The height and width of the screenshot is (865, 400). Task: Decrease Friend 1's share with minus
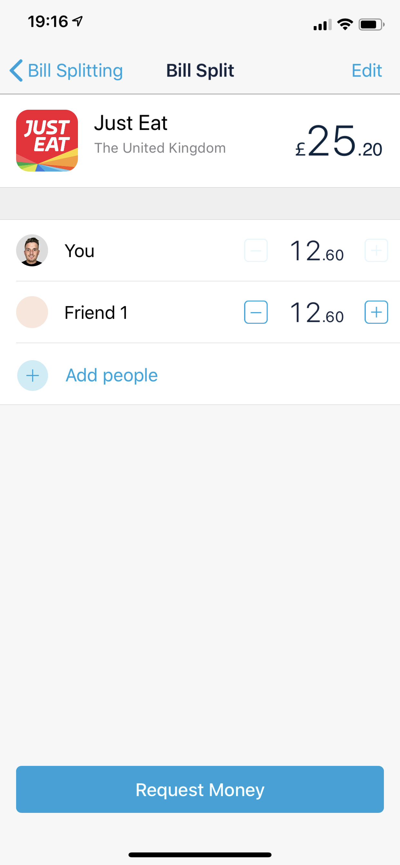(x=256, y=312)
